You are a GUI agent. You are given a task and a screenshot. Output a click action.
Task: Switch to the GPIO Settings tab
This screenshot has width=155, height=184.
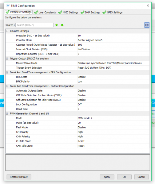[x=113, y=12]
